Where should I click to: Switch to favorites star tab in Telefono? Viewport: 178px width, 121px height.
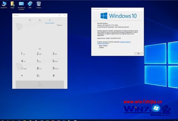click(40, 20)
